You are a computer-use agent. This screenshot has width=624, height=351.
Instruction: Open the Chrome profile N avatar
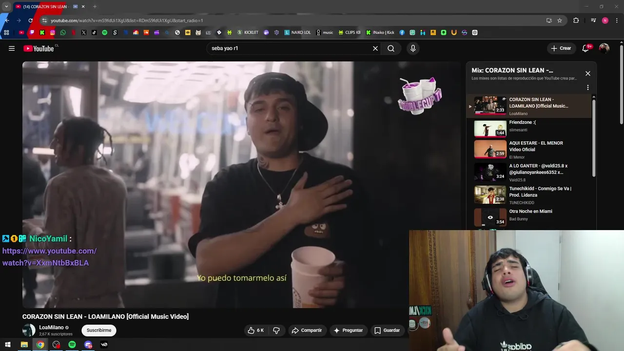click(605, 20)
